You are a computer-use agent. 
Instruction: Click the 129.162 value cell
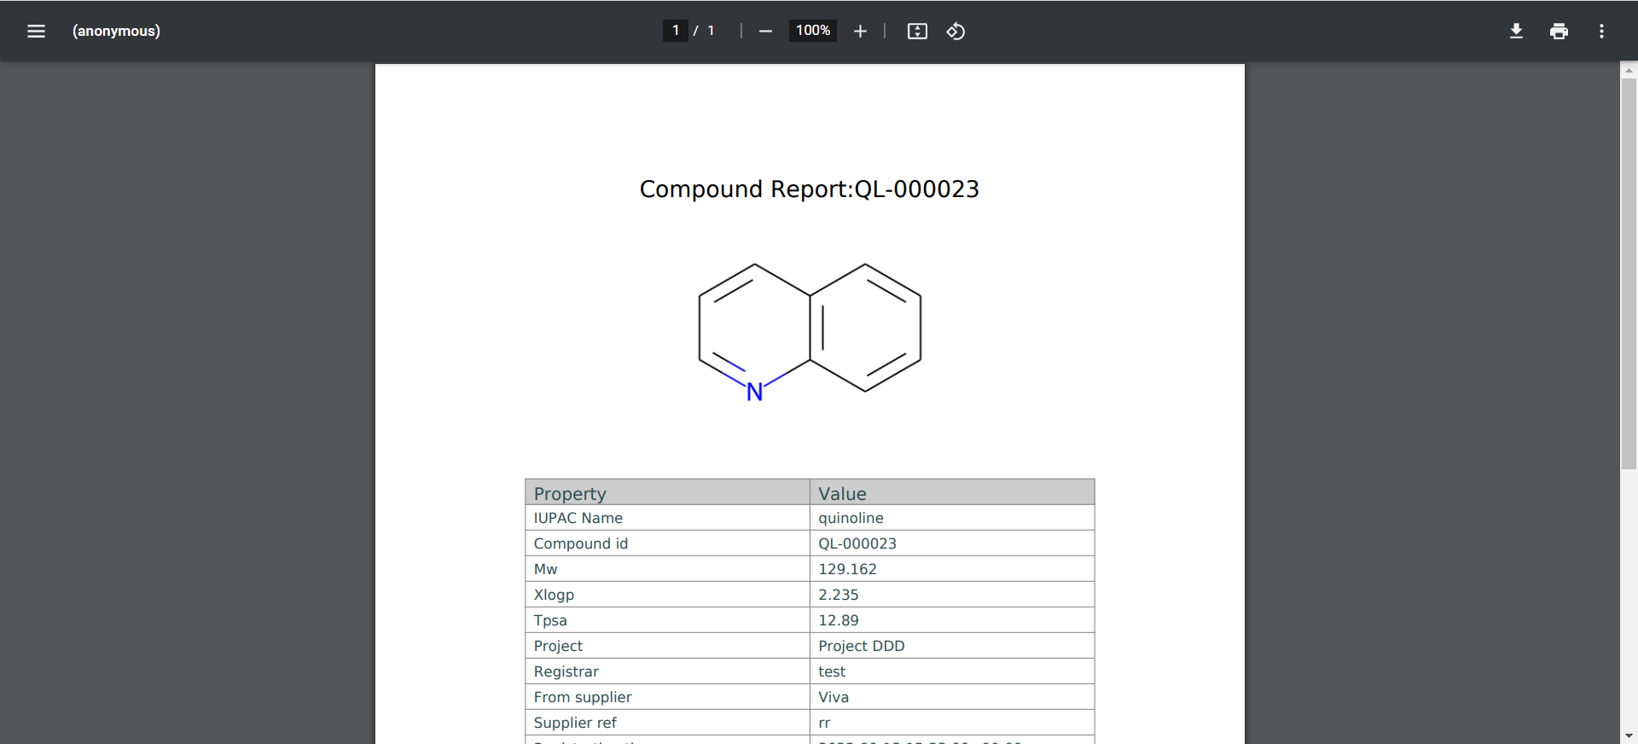point(952,569)
